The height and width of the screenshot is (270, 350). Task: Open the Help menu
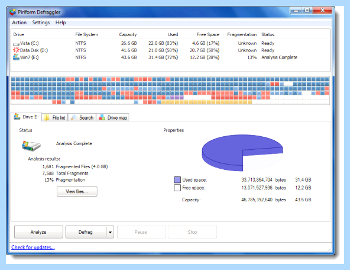[60, 22]
